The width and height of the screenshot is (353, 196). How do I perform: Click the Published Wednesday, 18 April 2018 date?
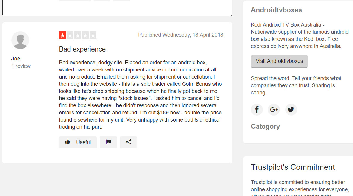point(181,35)
